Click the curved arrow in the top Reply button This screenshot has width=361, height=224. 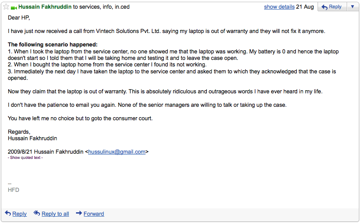325,7
